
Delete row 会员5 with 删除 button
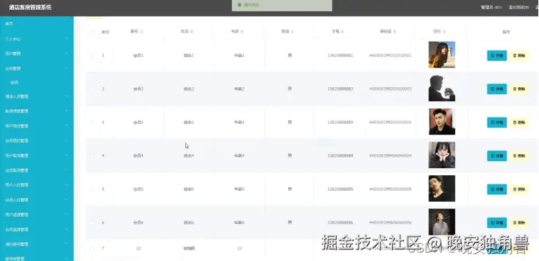519,189
